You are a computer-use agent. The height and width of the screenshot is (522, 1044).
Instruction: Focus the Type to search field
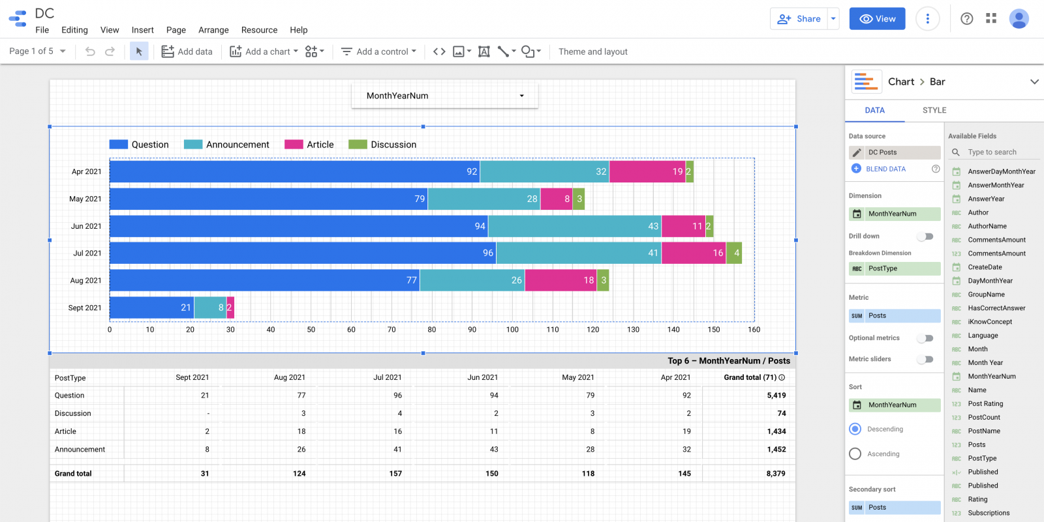[x=1001, y=152]
